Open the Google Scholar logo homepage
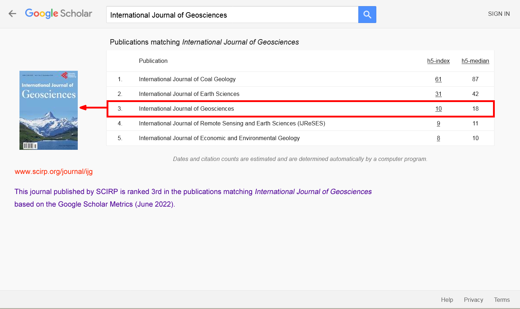 (x=59, y=14)
